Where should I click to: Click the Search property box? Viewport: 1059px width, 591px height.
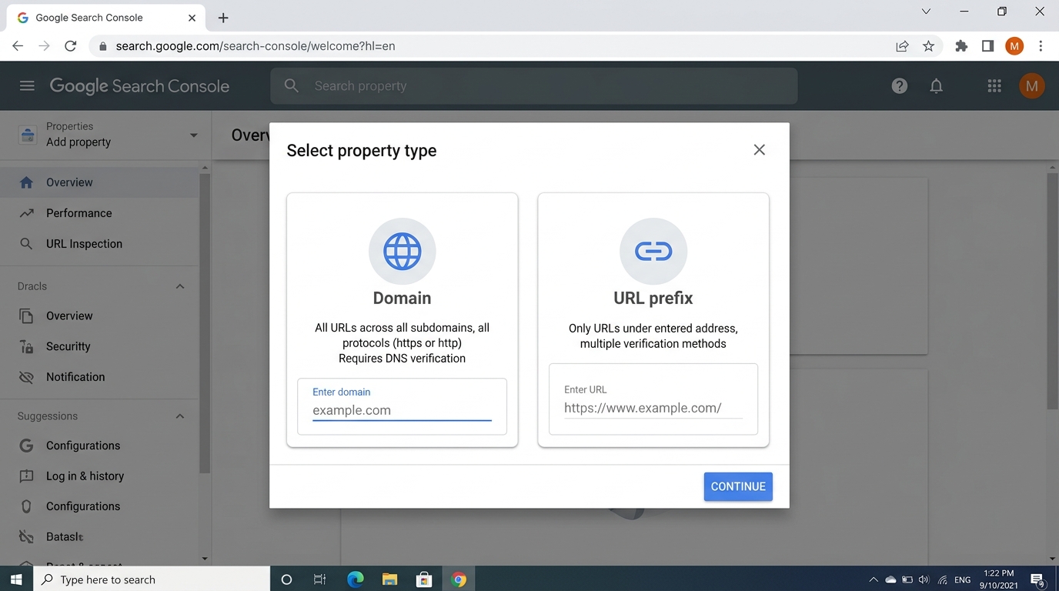click(533, 86)
